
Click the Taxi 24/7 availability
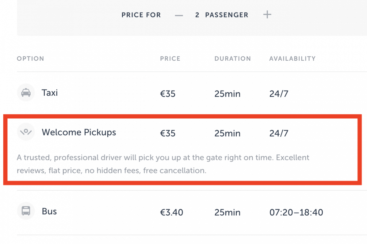(279, 94)
